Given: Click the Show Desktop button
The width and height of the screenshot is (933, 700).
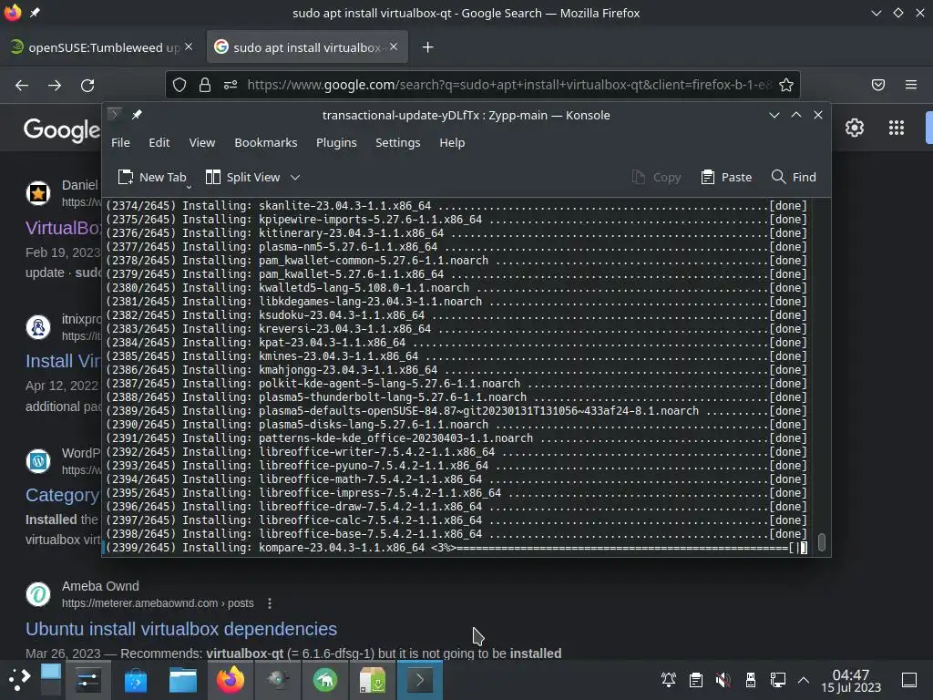Looking at the screenshot, I should [909, 680].
